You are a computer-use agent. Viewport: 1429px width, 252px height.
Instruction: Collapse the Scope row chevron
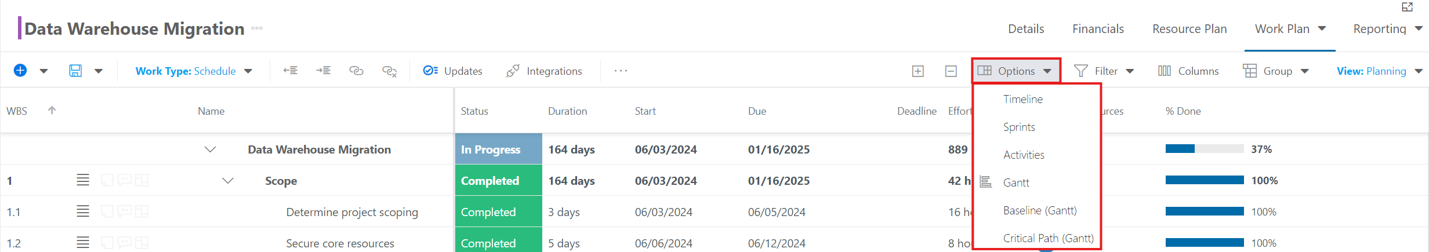tap(228, 181)
